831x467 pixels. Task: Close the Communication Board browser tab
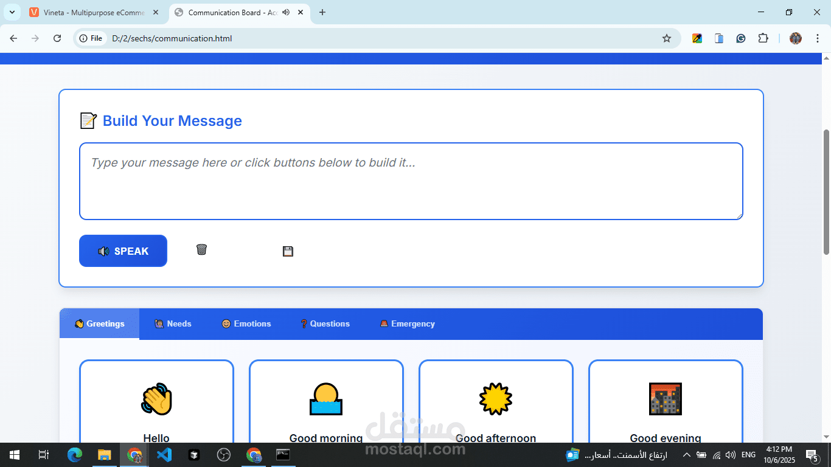click(x=301, y=12)
